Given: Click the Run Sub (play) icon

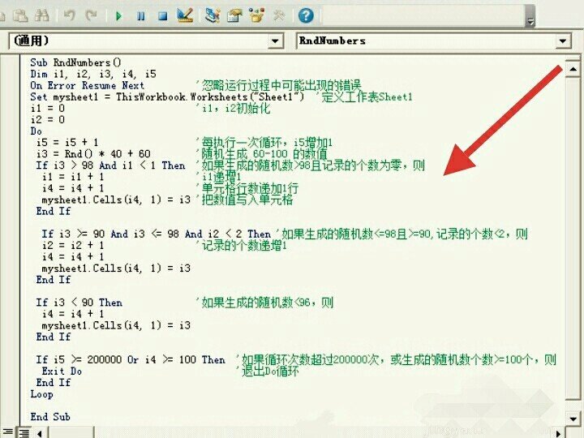Looking at the screenshot, I should (119, 15).
